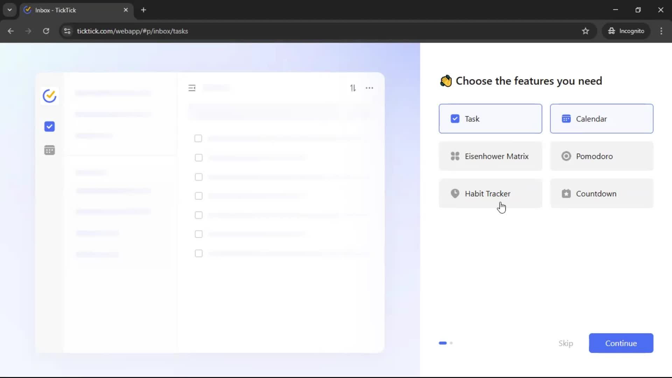The height and width of the screenshot is (378, 672).
Task: Open Chrome's three-dot menu
Action: (x=661, y=31)
